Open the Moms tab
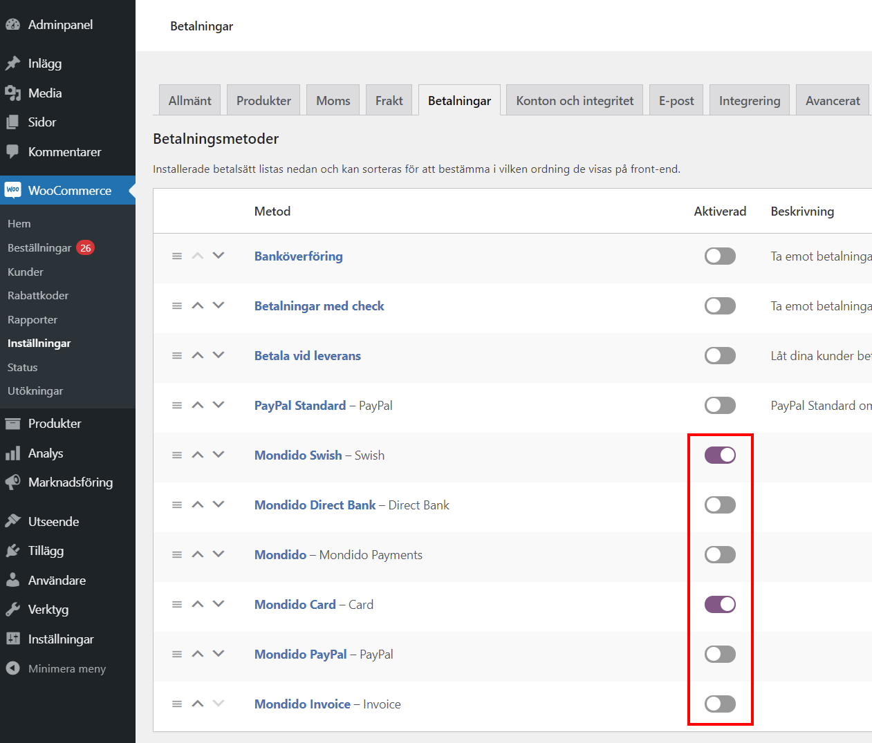 333,100
